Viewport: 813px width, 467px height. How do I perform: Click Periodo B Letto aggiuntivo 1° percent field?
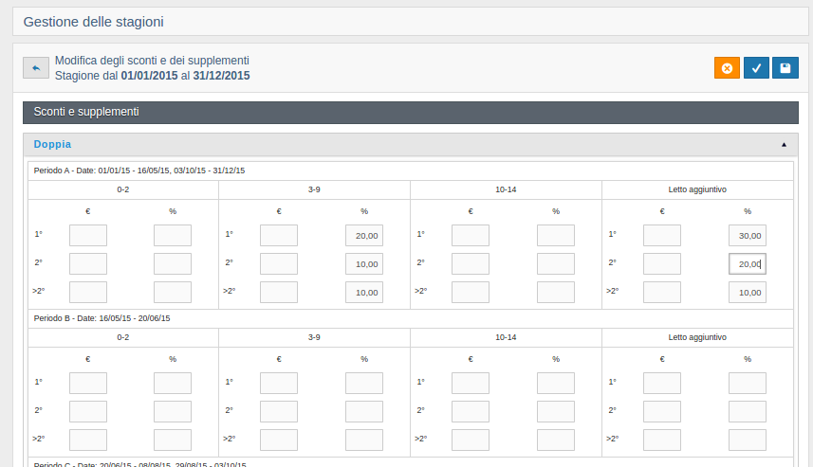pyautogui.click(x=748, y=383)
